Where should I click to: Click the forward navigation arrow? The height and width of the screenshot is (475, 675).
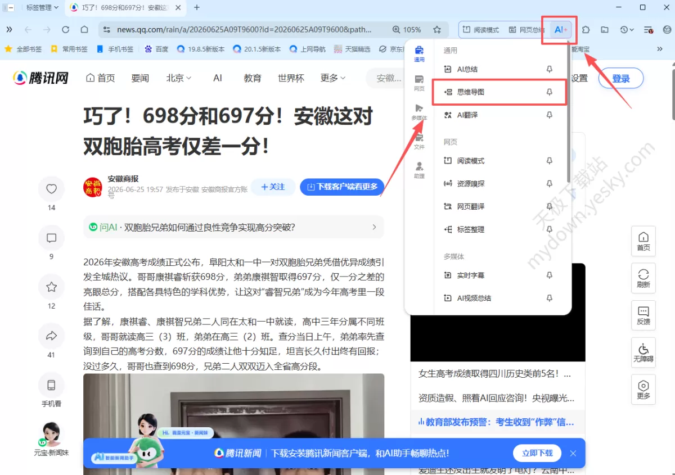tap(47, 30)
